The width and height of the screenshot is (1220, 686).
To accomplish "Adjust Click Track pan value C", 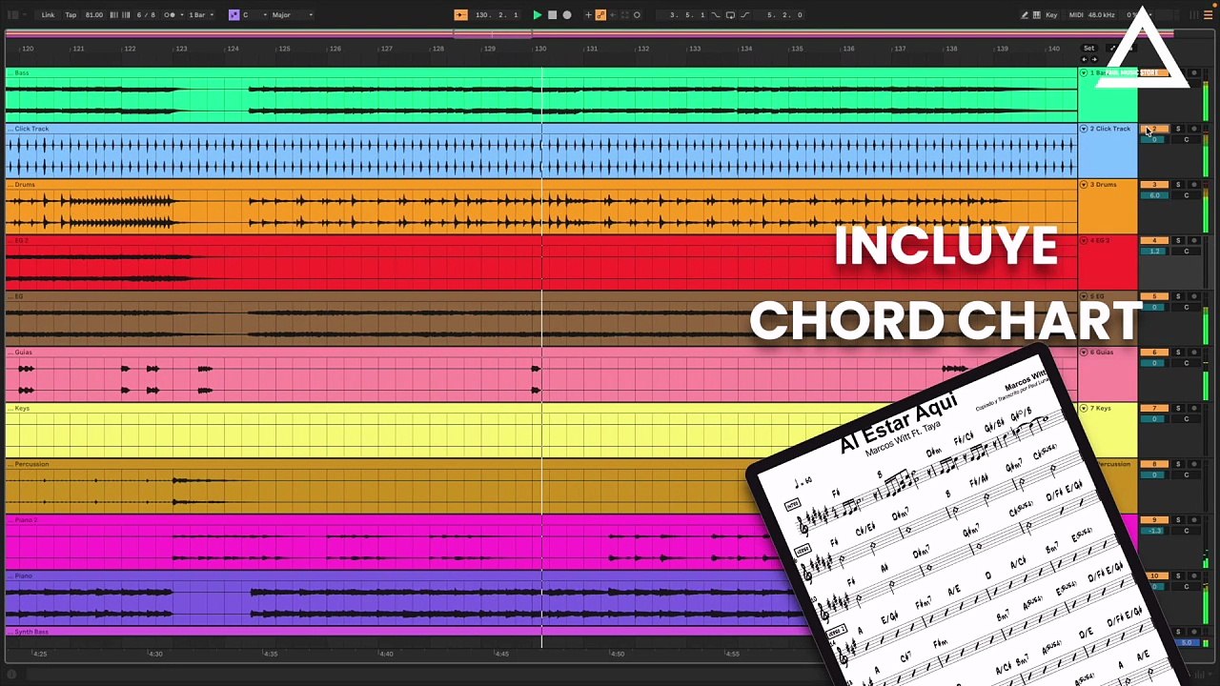I will click(x=1187, y=140).
